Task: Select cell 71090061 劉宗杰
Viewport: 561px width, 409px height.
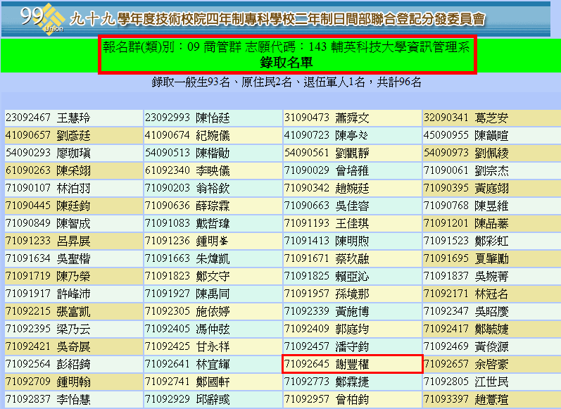Action: (x=492, y=170)
